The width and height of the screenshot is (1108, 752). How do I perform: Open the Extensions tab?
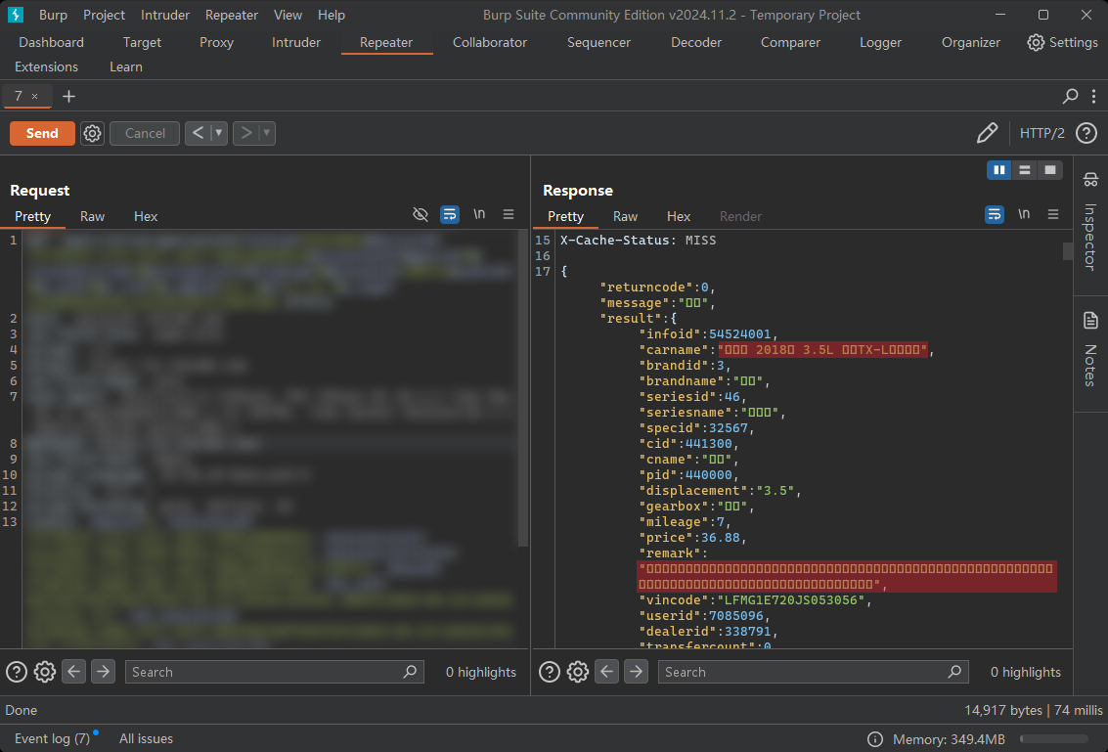click(47, 66)
